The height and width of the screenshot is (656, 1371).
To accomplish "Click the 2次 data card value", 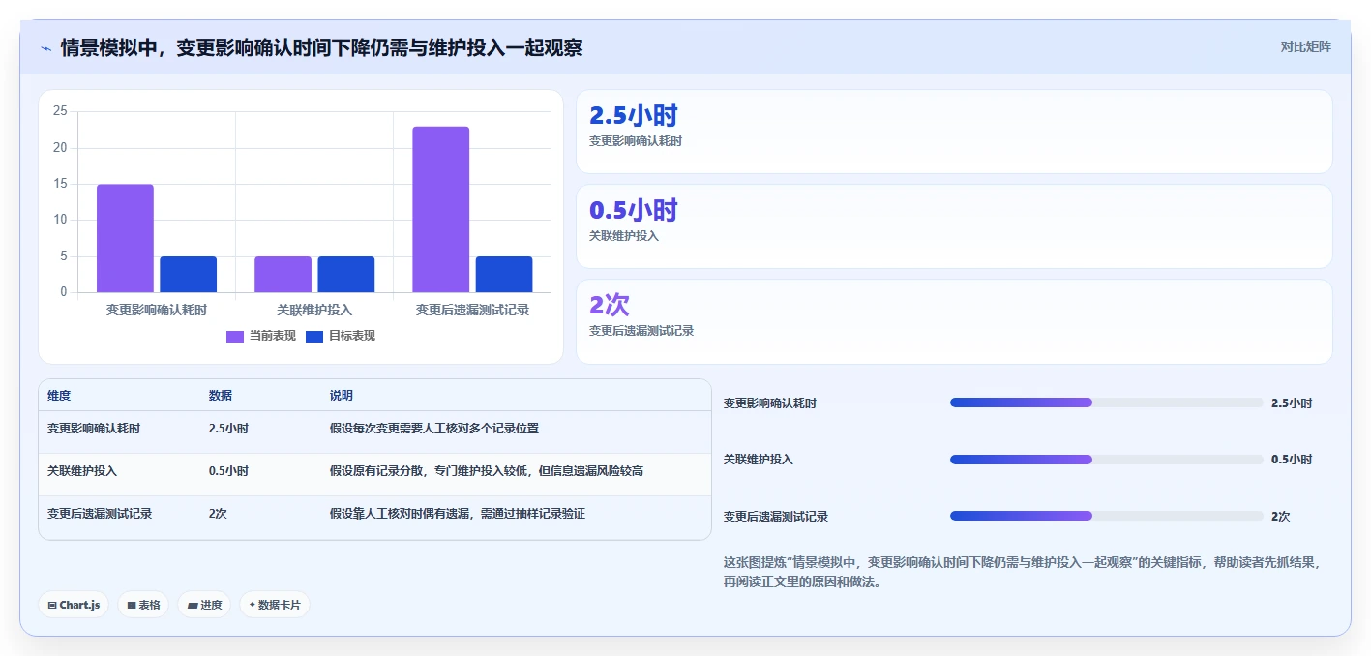I will click(x=610, y=306).
